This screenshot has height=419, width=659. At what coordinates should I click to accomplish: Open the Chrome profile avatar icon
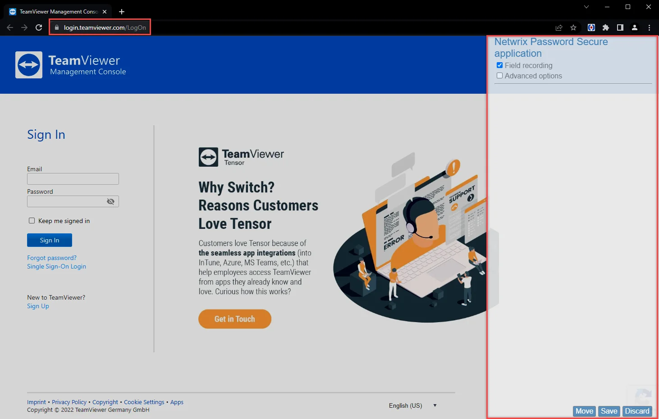pyautogui.click(x=635, y=27)
